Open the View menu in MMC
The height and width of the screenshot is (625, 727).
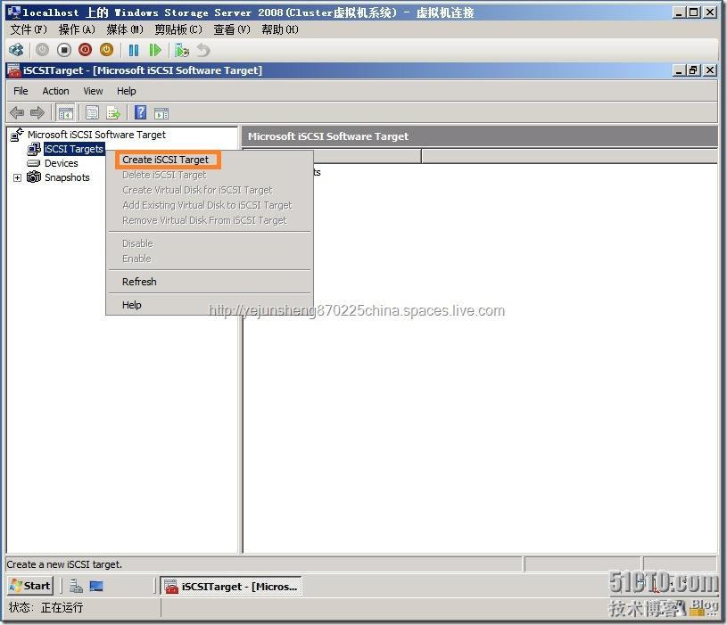[x=93, y=91]
